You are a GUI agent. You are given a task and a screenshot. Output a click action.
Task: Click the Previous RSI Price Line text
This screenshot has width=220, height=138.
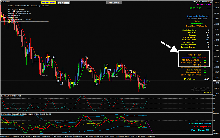click(19, 14)
